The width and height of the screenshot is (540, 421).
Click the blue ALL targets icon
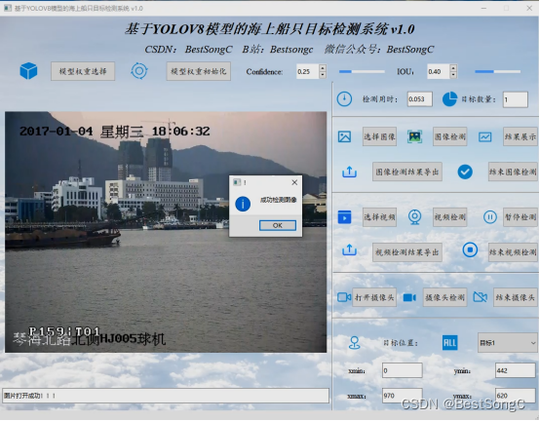[x=449, y=343]
